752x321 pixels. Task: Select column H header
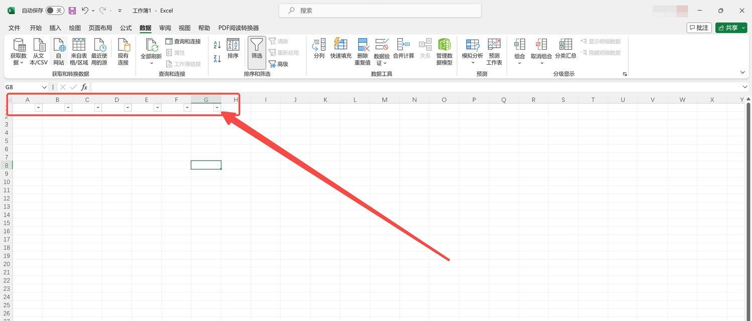tap(236, 100)
